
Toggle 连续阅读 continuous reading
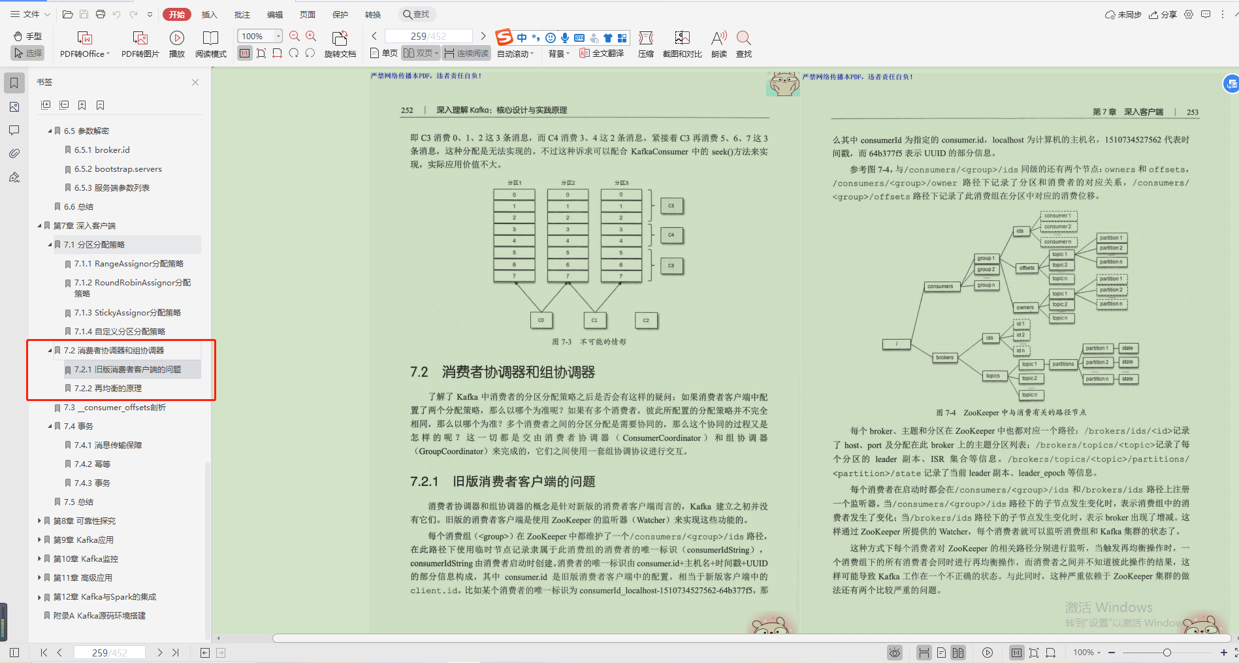(x=466, y=53)
